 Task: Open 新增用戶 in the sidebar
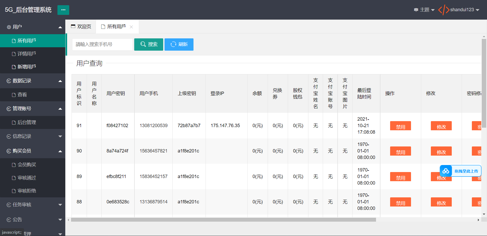(x=33, y=67)
